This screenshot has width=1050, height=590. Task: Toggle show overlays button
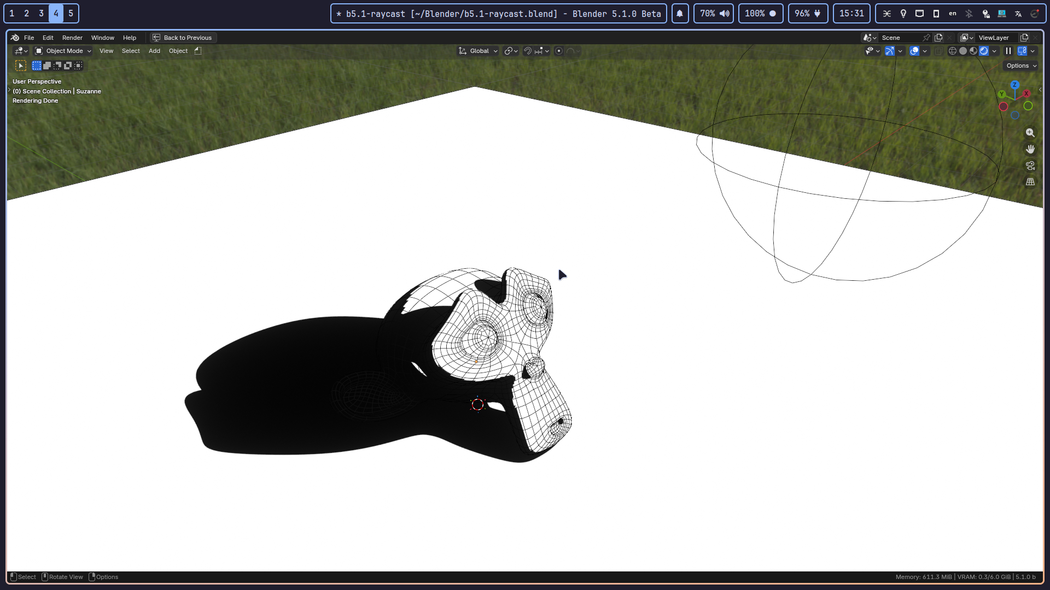click(x=914, y=51)
